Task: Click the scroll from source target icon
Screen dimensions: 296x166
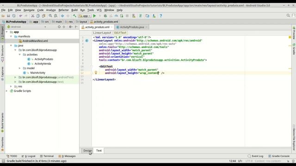Action: click(x=59, y=27)
